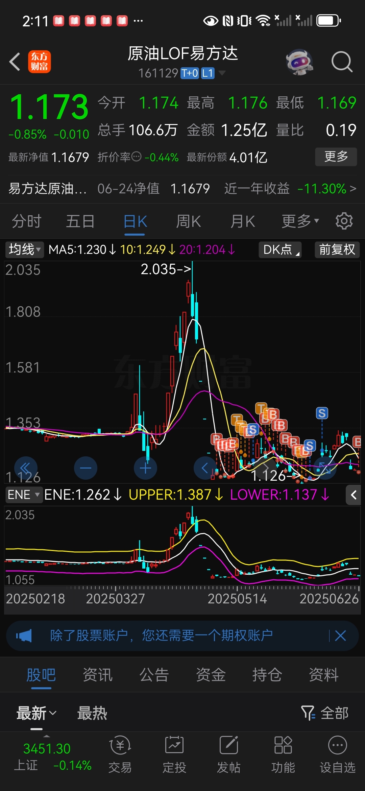Open the robot AI assistant

point(299,62)
